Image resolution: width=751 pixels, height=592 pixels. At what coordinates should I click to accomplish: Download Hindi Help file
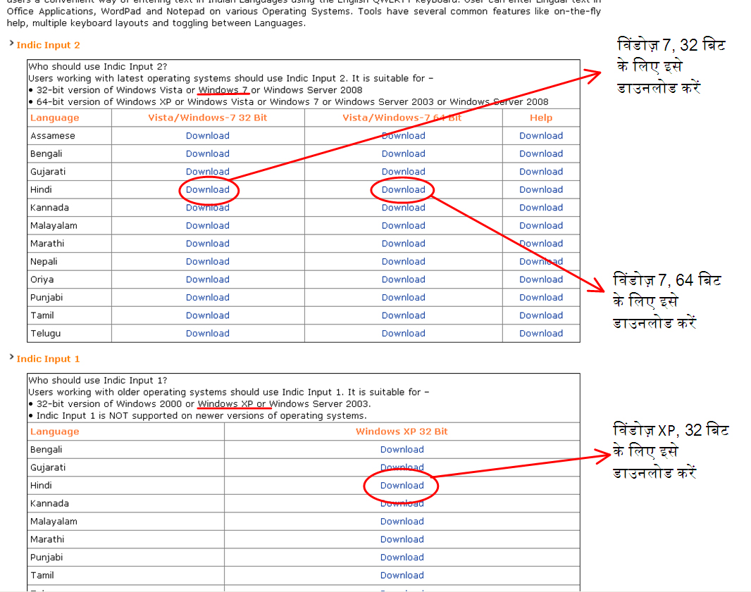click(x=541, y=189)
